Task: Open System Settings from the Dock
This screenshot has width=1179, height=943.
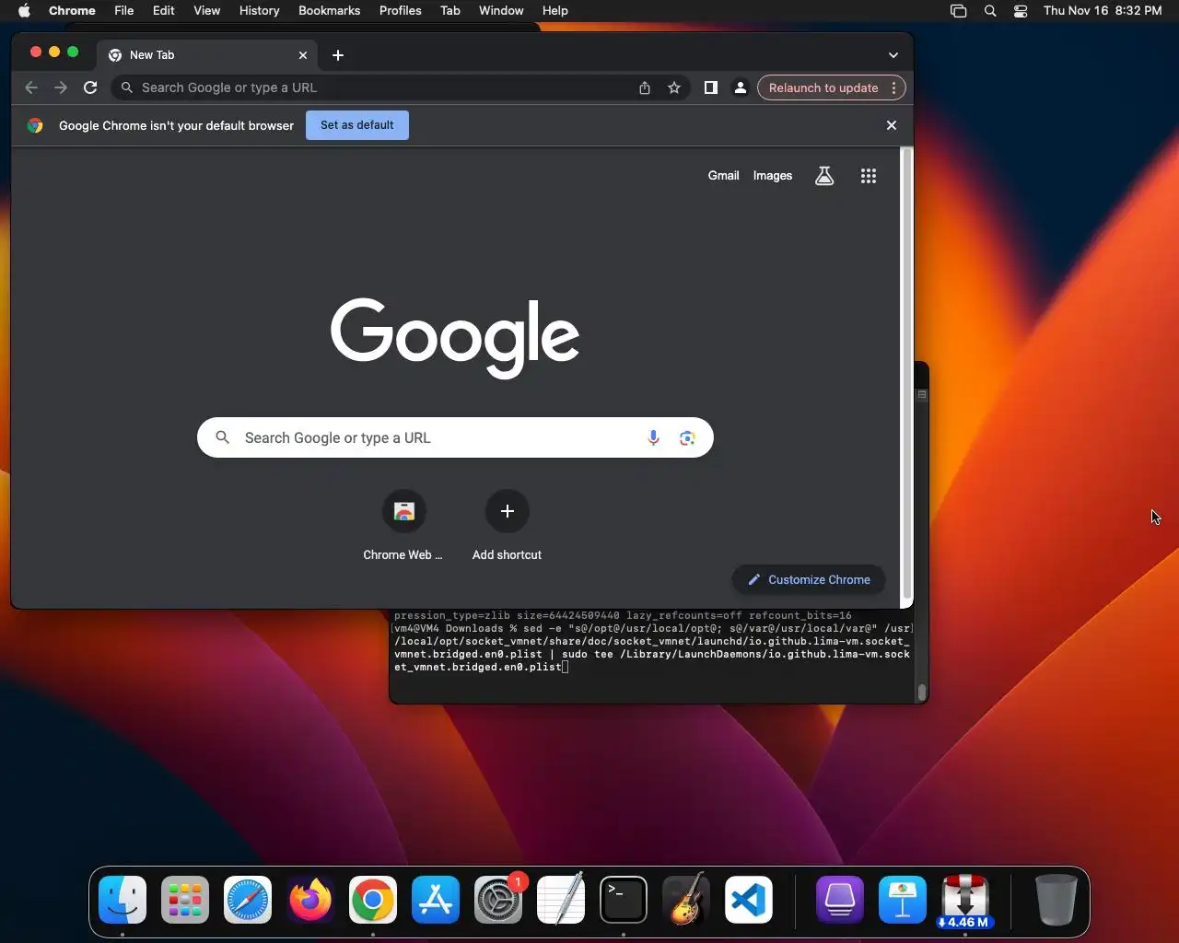Action: pos(498,900)
